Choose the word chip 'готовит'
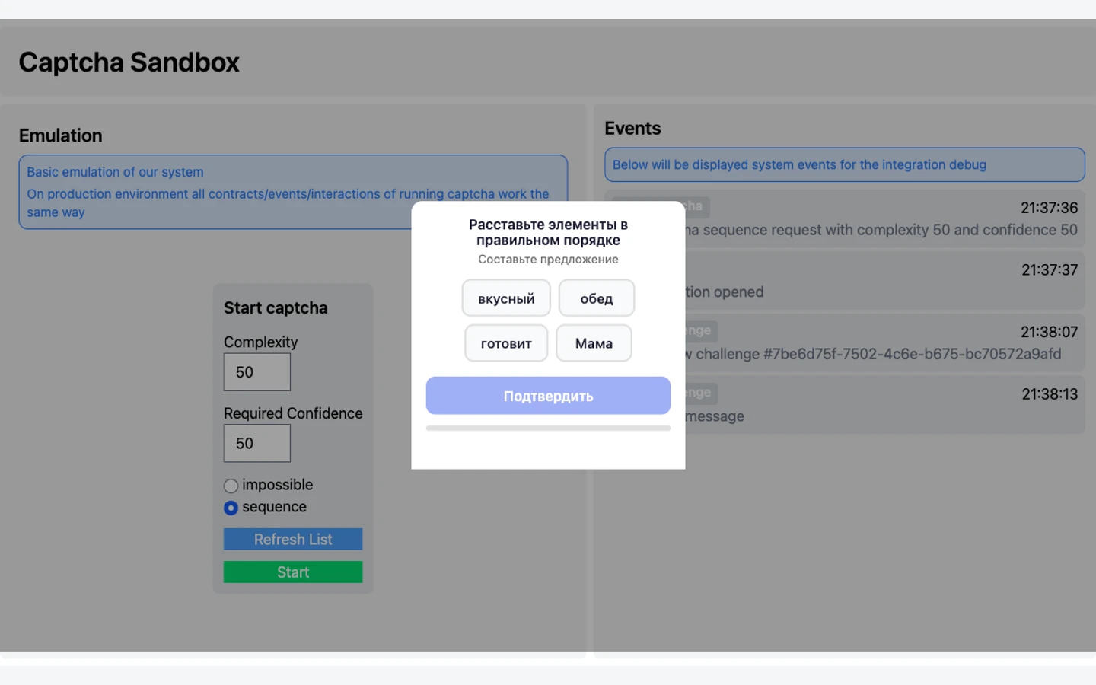 click(506, 343)
